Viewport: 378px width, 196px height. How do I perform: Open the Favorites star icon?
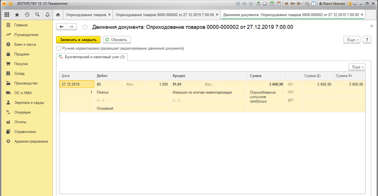[x=17, y=15]
